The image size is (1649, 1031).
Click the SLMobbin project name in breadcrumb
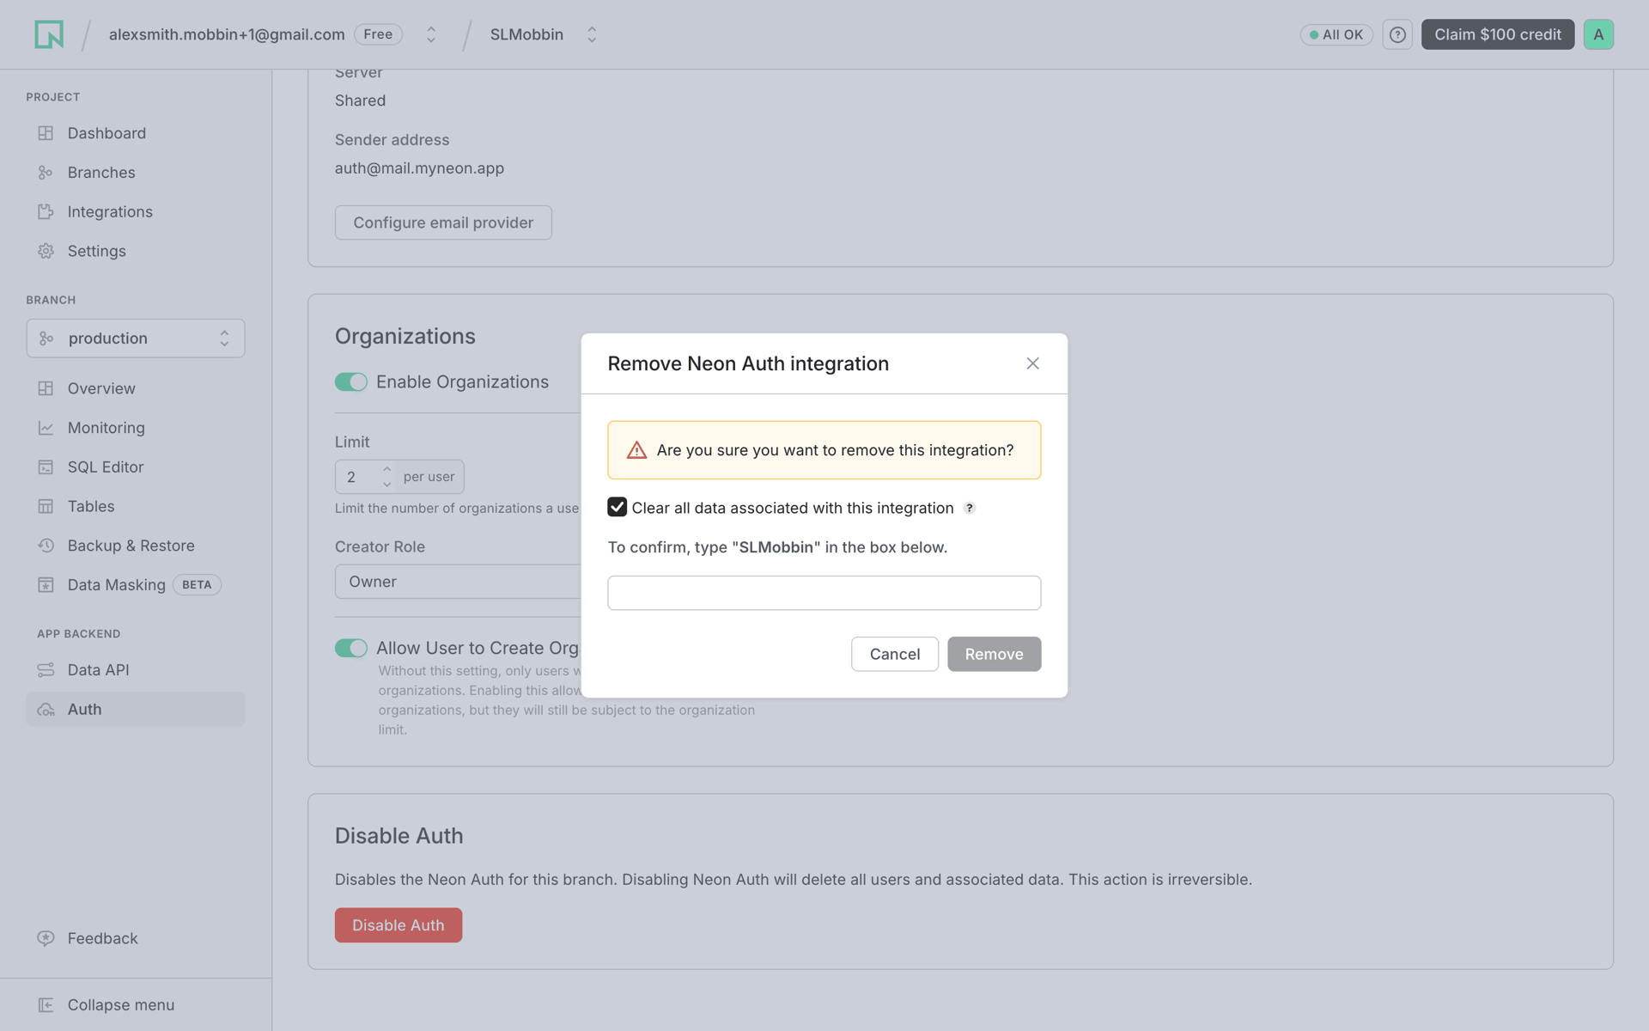[x=526, y=34]
